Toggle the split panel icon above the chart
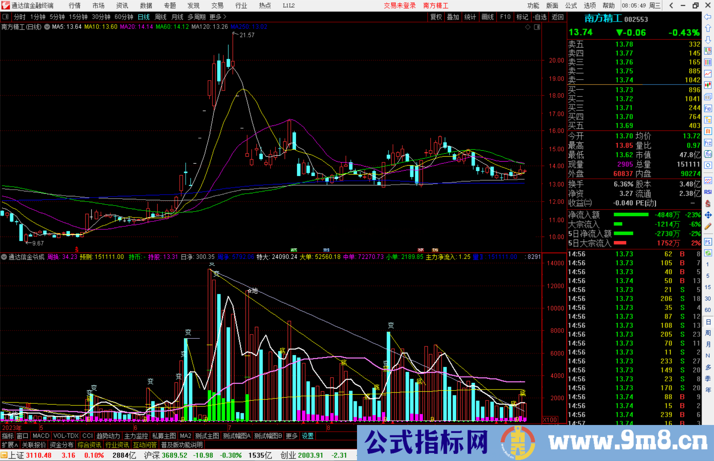 [x=537, y=27]
